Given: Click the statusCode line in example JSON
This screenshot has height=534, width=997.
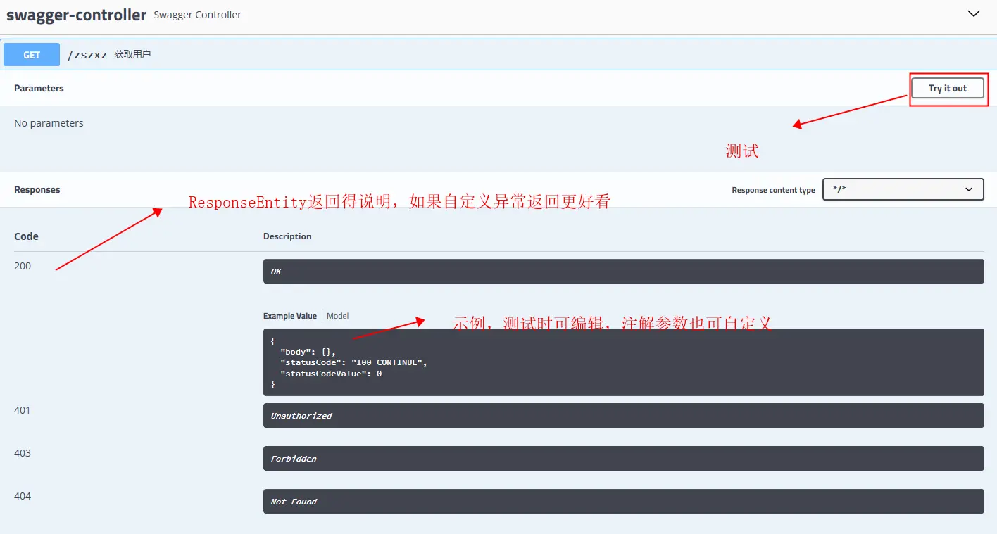Looking at the screenshot, I should tap(353, 362).
